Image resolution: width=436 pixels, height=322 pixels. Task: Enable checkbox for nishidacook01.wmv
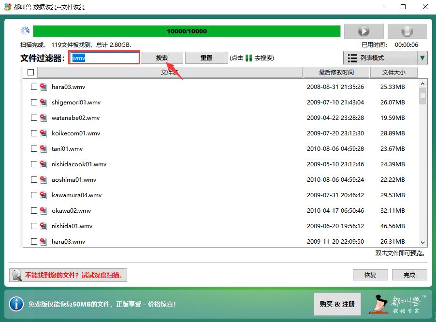34,164
